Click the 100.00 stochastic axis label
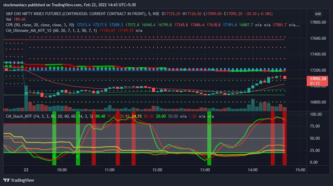Viewport: 333px width, 186px height. 316,114
